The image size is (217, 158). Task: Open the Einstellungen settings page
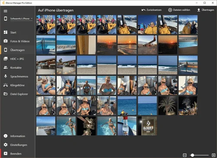(19, 145)
